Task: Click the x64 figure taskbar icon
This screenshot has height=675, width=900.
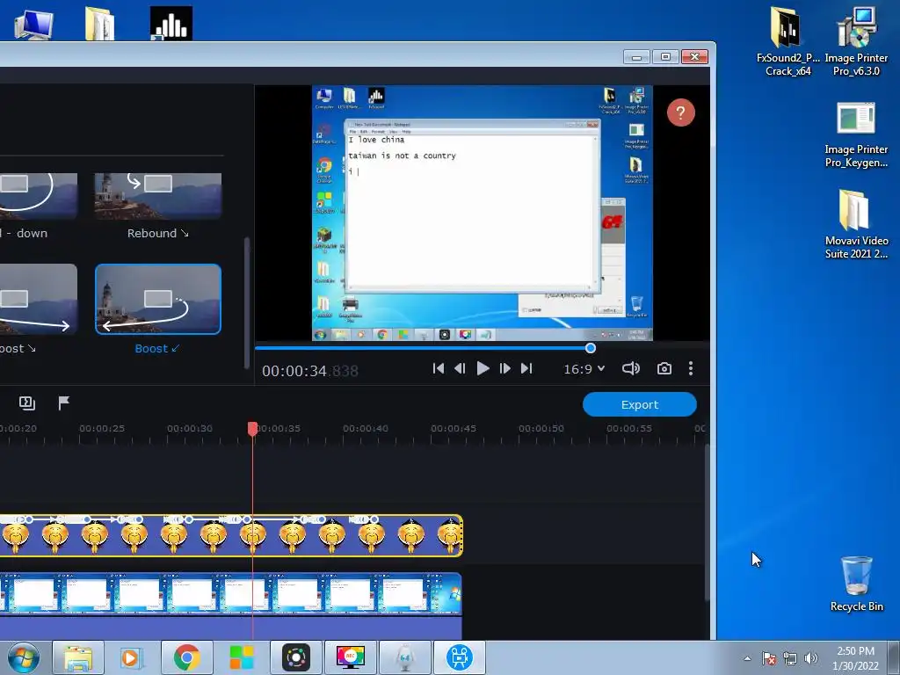Action: [404, 657]
